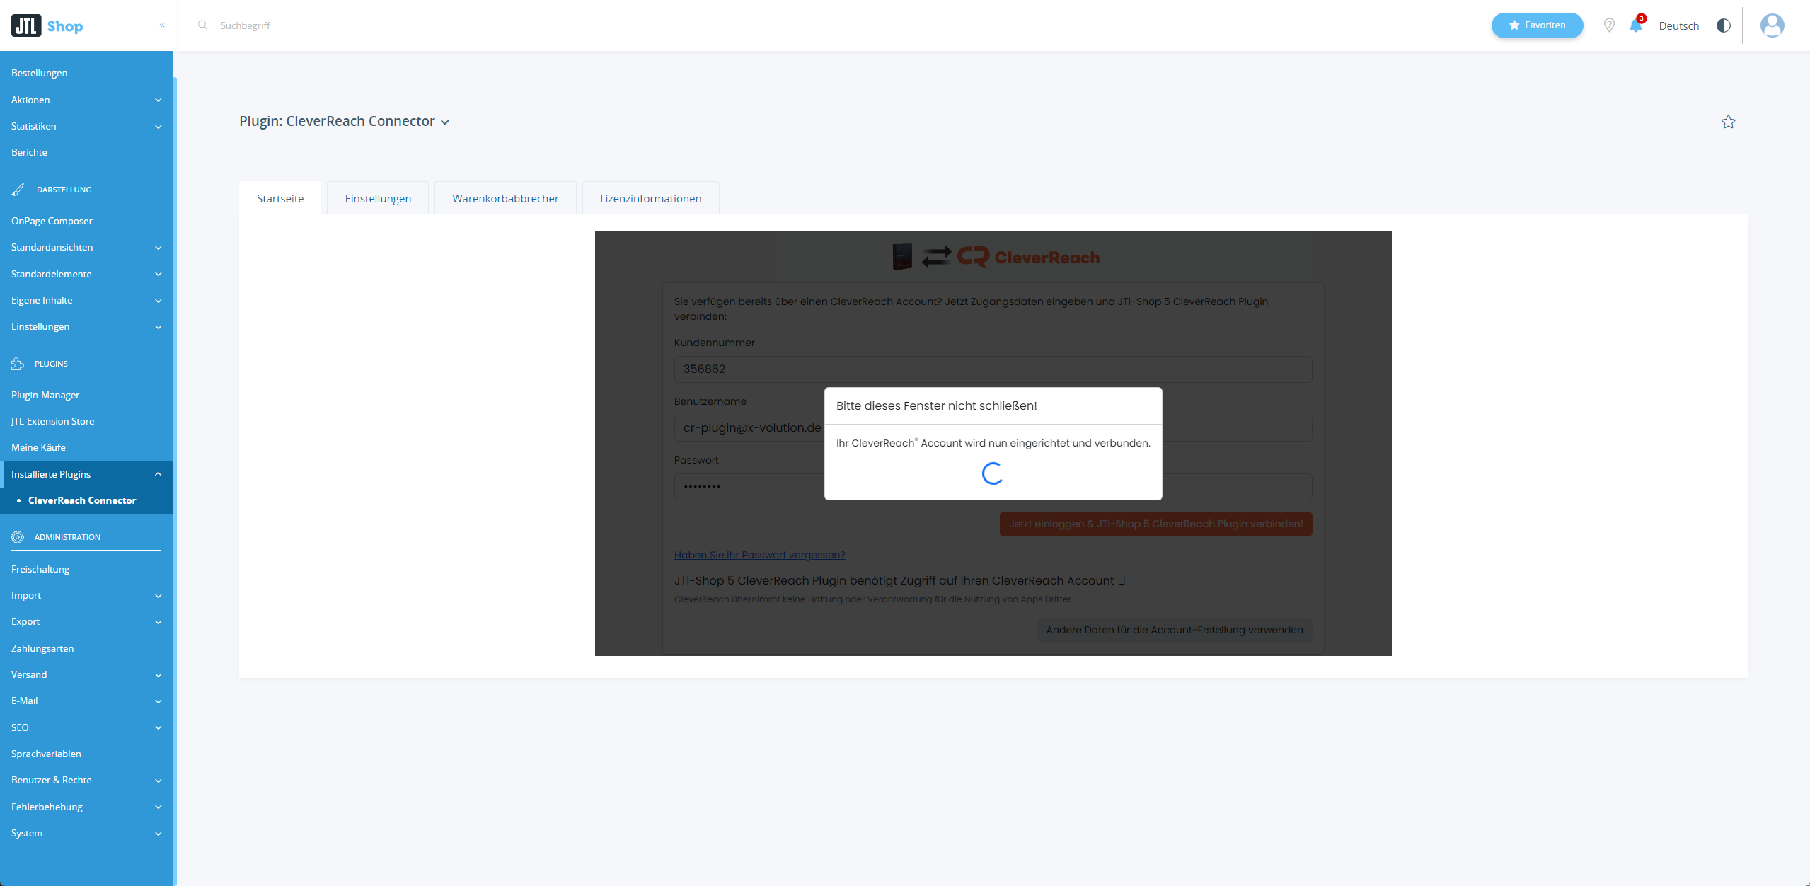Add page to favorites with star outline icon

1728,122
